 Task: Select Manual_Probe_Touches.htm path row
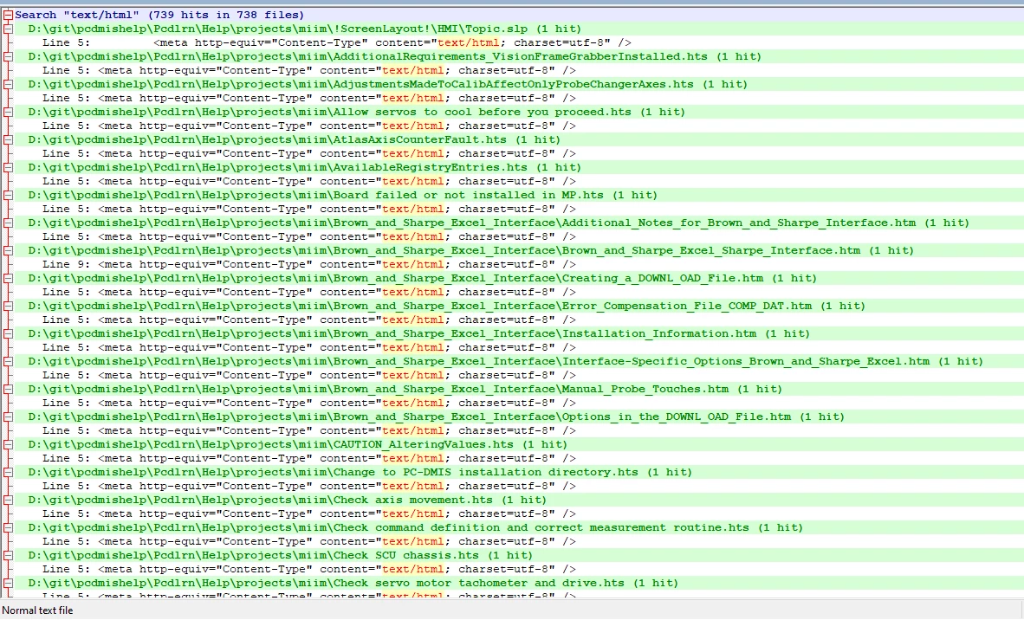(x=405, y=389)
